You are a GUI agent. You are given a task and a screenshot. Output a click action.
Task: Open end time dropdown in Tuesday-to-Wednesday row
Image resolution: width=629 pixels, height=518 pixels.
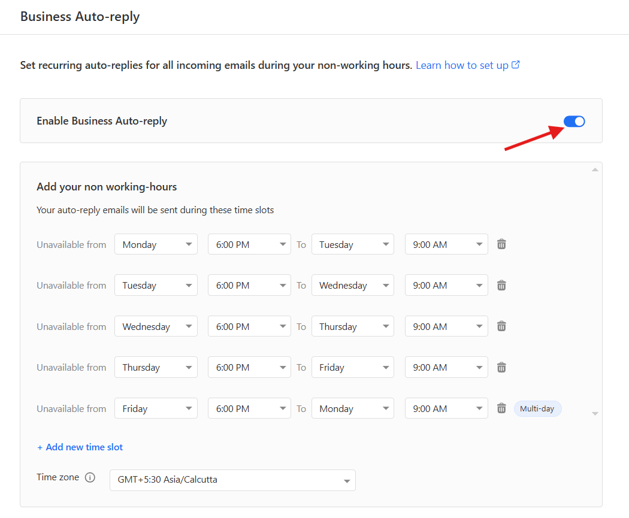446,285
